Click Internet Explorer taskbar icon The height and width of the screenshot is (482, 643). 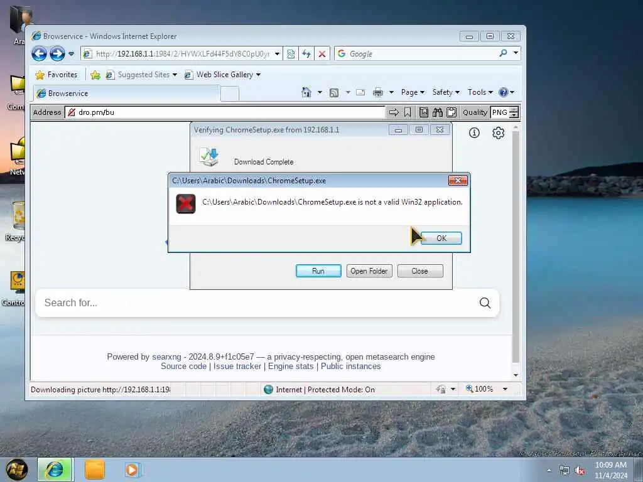[55, 469]
